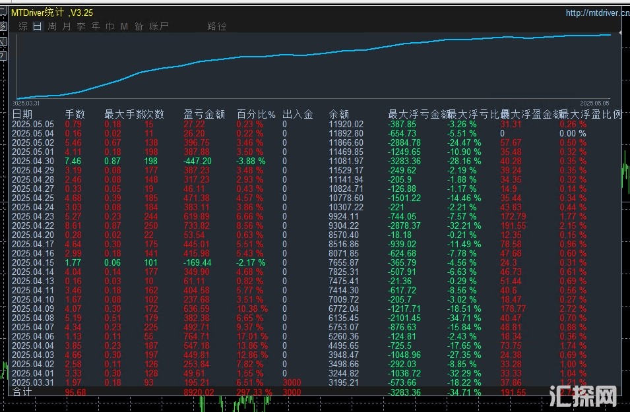Click the balance 7009.72
Viewport: 630px width, 412px height.
pos(344,299)
